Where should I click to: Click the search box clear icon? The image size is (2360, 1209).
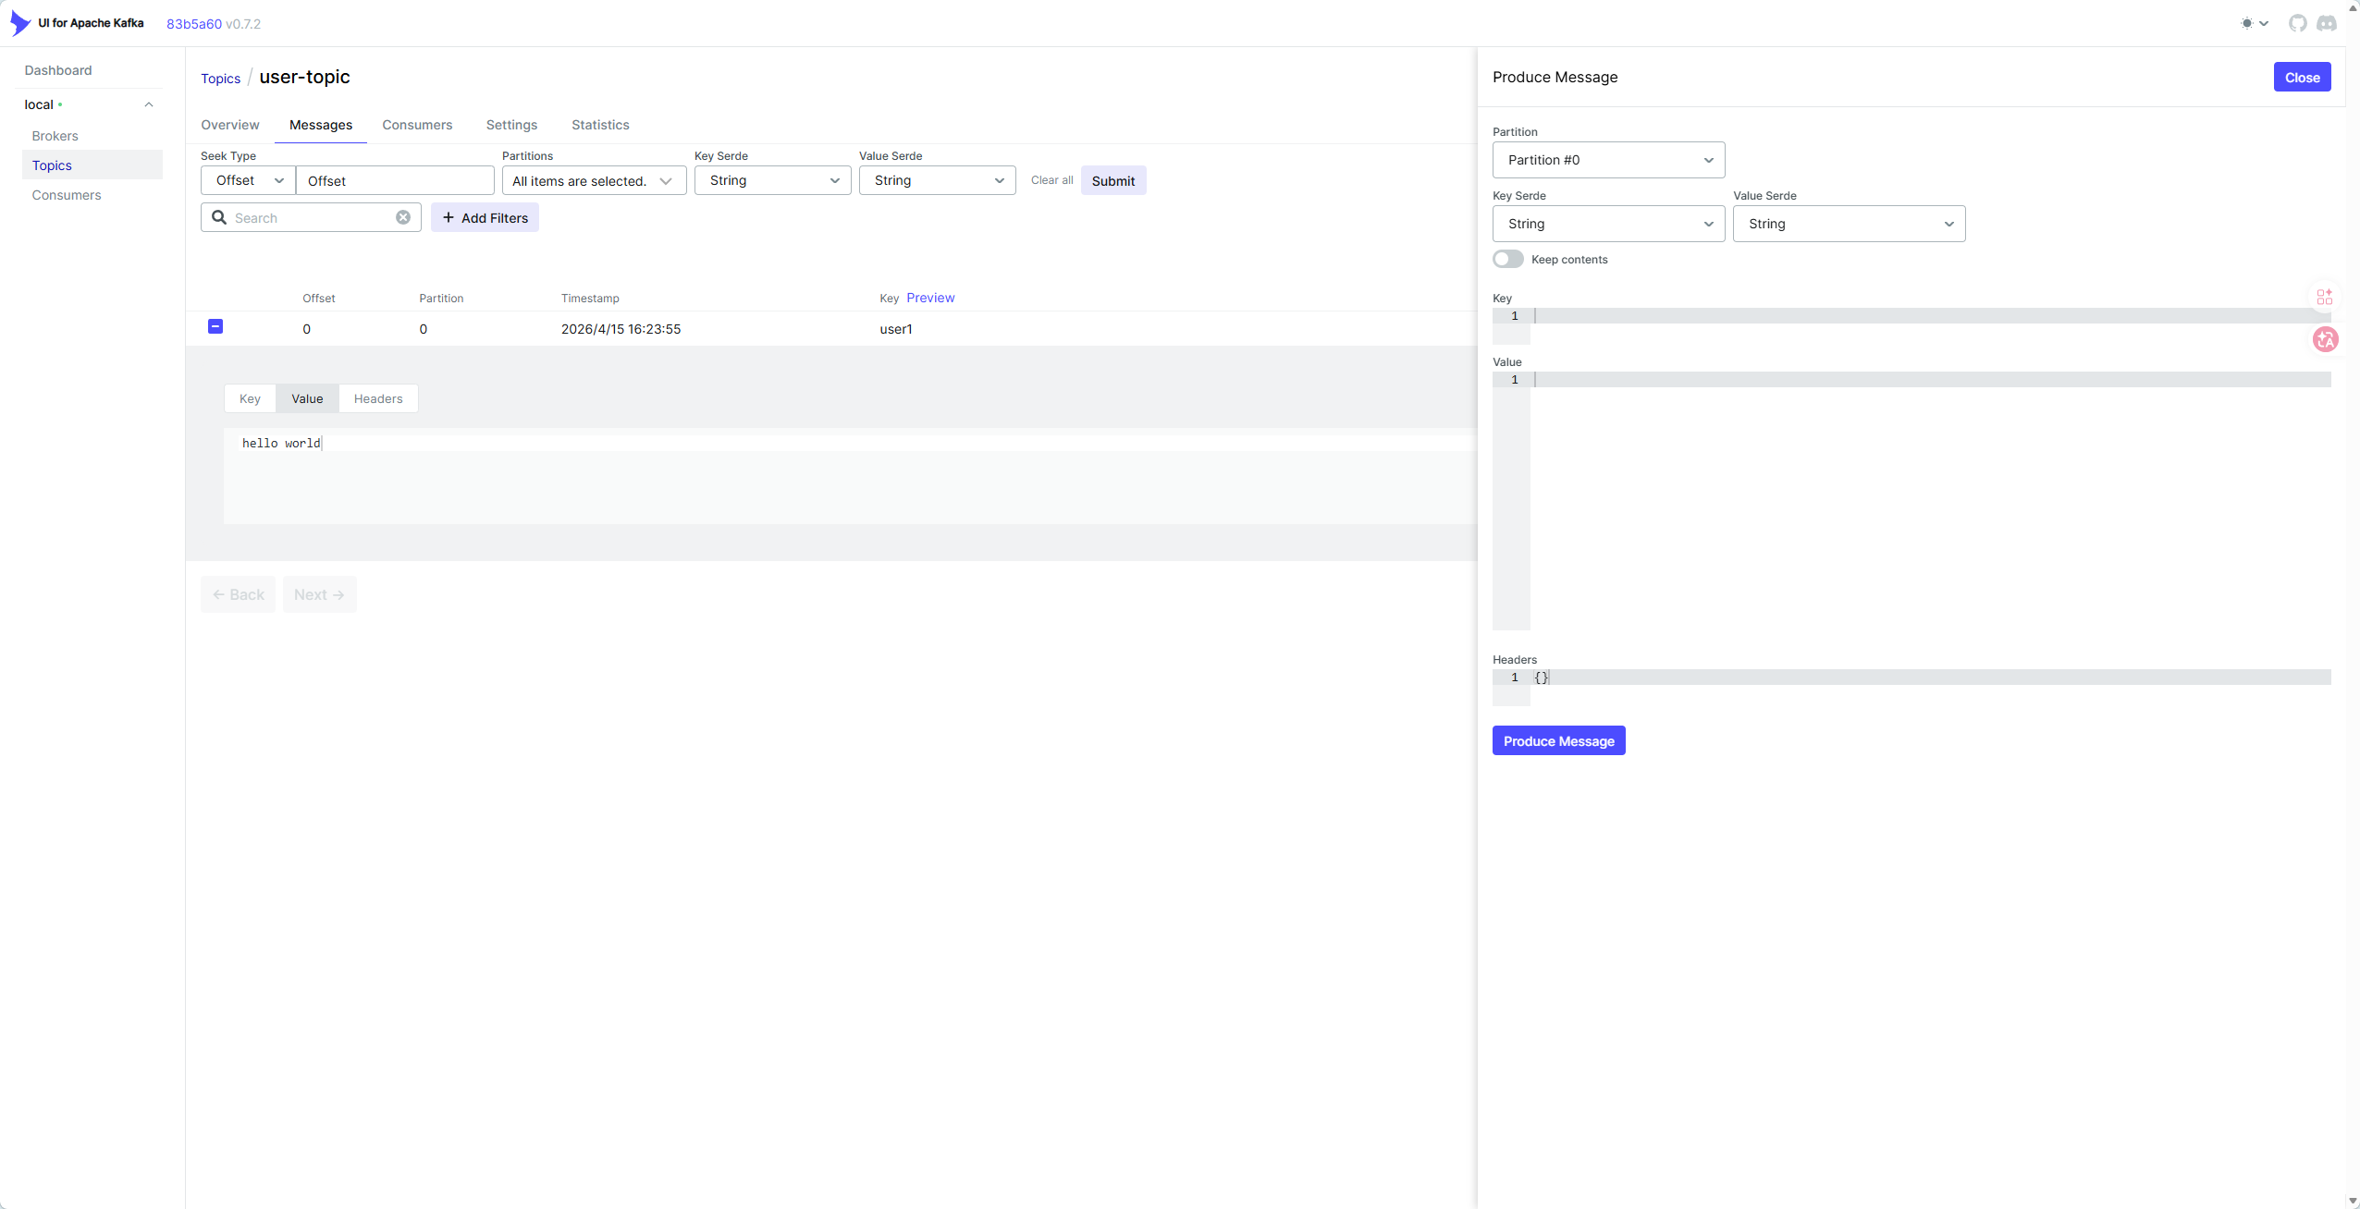coord(403,217)
